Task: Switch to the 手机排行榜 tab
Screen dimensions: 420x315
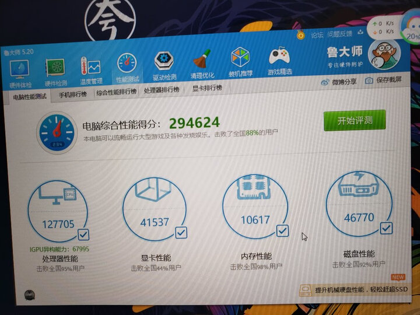Action: point(72,94)
